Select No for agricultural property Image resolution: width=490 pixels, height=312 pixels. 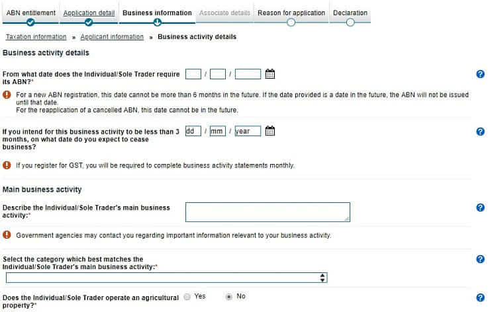click(x=229, y=297)
